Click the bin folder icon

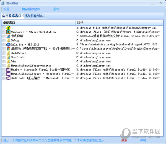pos(8,61)
